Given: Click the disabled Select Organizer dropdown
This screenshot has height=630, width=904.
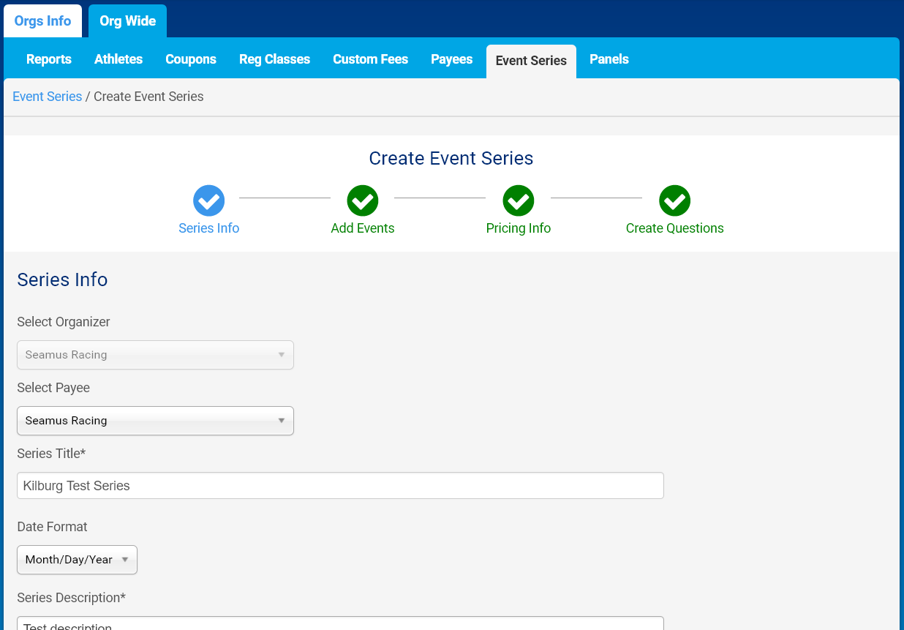Looking at the screenshot, I should coord(155,355).
